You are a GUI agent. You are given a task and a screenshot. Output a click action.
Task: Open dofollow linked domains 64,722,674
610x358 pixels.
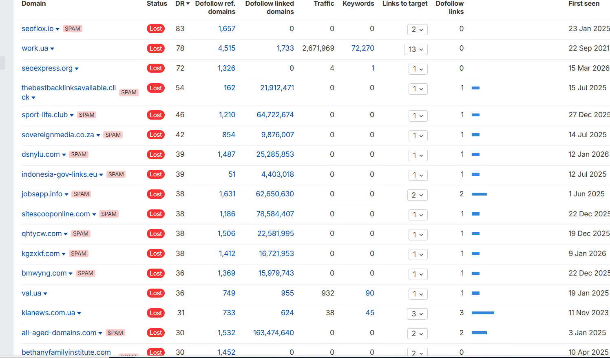tap(275, 115)
